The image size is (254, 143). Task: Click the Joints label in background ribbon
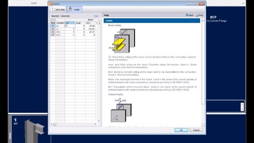click(x=34, y=3)
